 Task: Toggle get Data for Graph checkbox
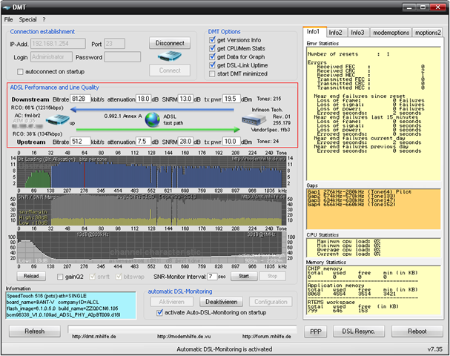212,57
